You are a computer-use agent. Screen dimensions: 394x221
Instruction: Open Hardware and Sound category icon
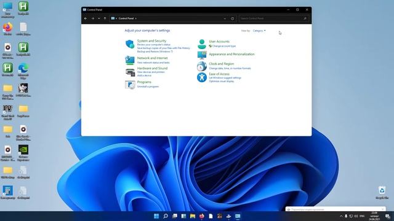pyautogui.click(x=130, y=72)
